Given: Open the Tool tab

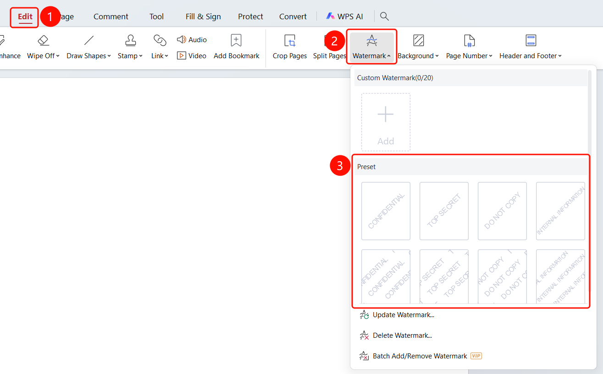Looking at the screenshot, I should click(156, 16).
